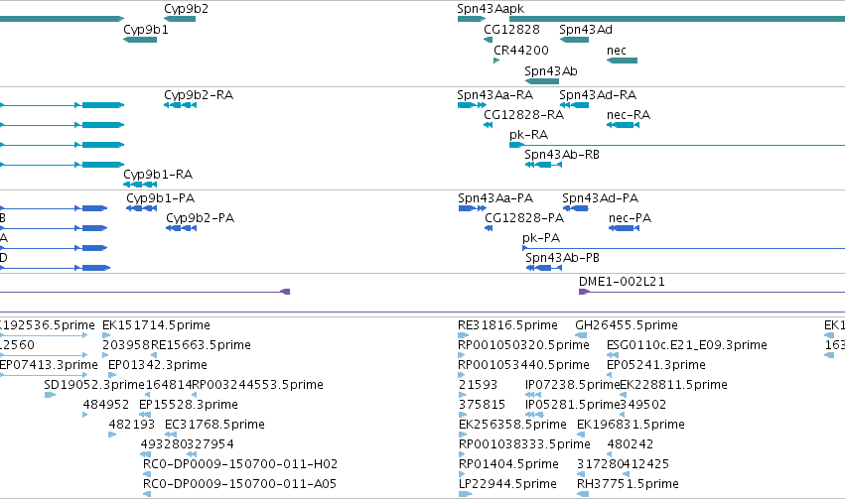Click the Cyp9b1-RA transcript label

158,175
